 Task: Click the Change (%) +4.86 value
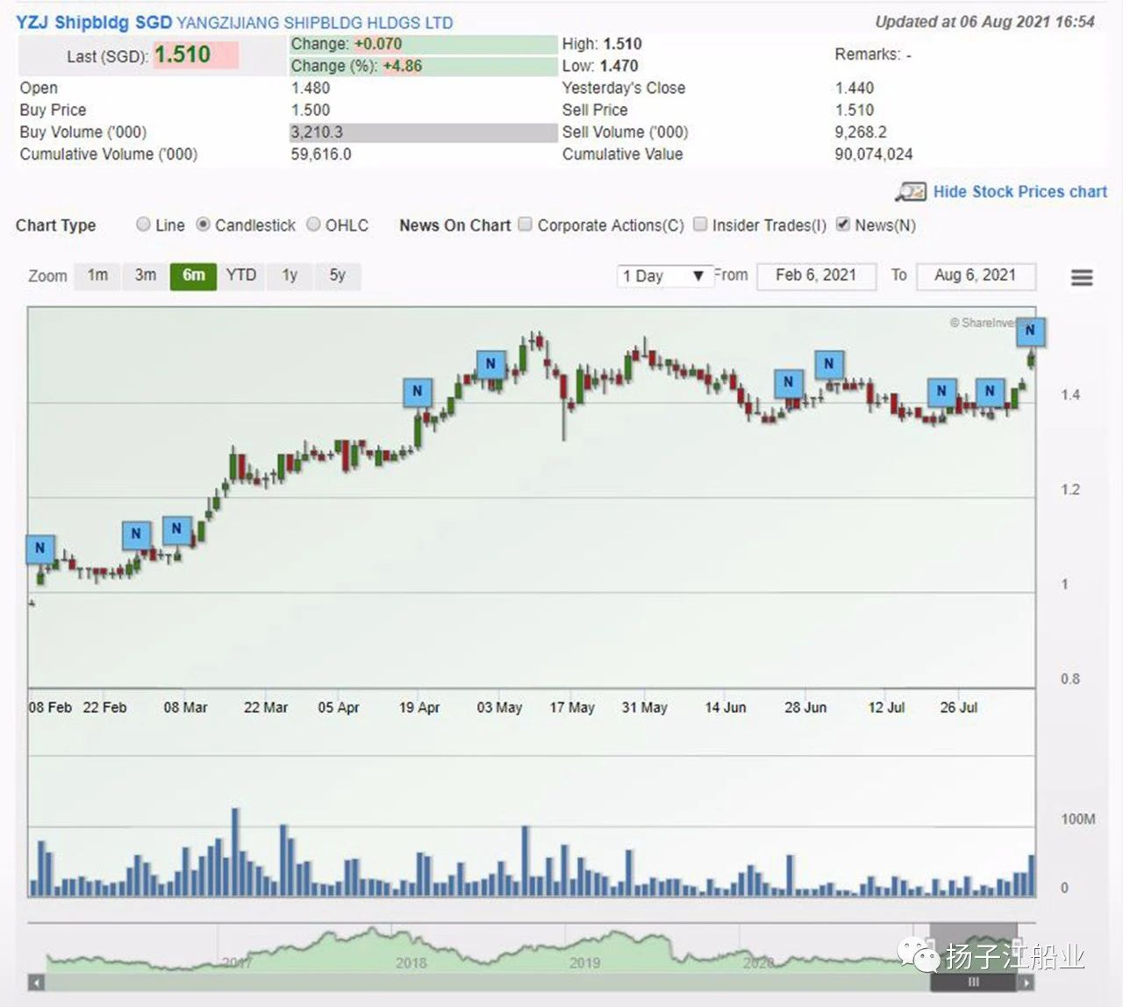pyautogui.click(x=403, y=66)
